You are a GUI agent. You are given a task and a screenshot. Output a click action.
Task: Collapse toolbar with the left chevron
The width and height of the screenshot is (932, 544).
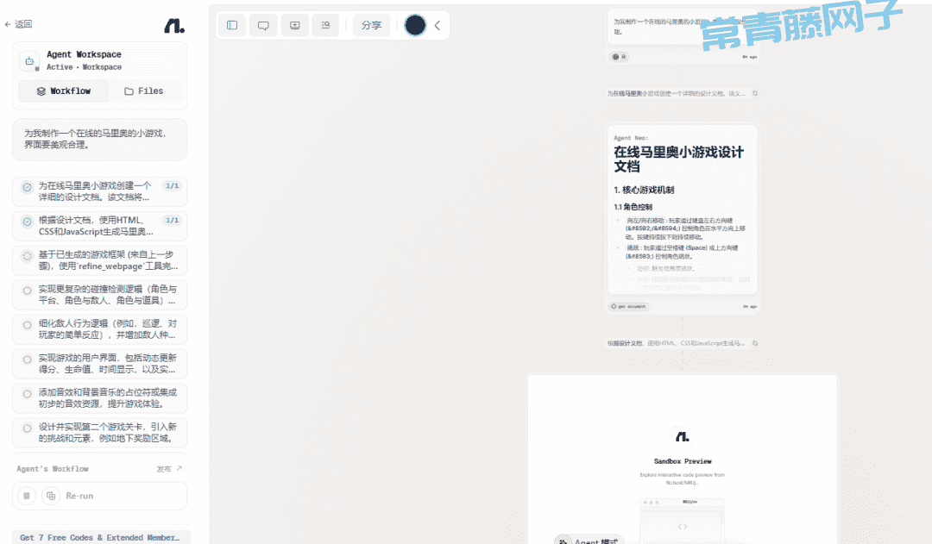pyautogui.click(x=438, y=25)
